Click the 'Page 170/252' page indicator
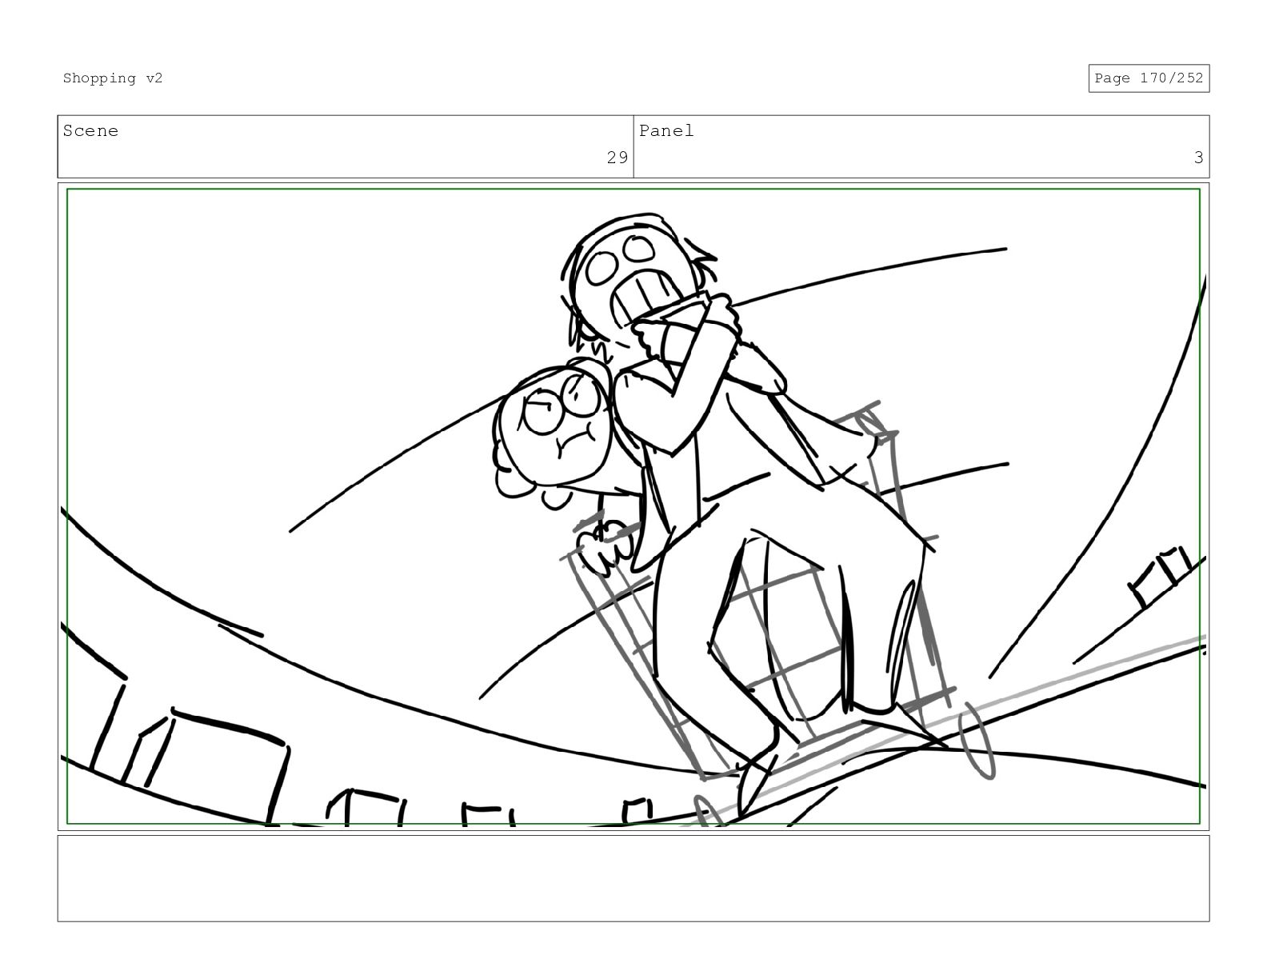The image size is (1267, 979). (1149, 78)
